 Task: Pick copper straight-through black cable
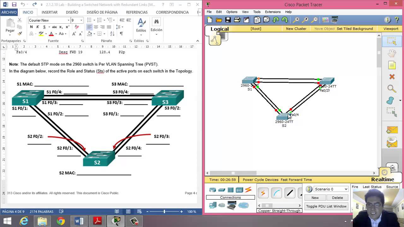[290, 193]
